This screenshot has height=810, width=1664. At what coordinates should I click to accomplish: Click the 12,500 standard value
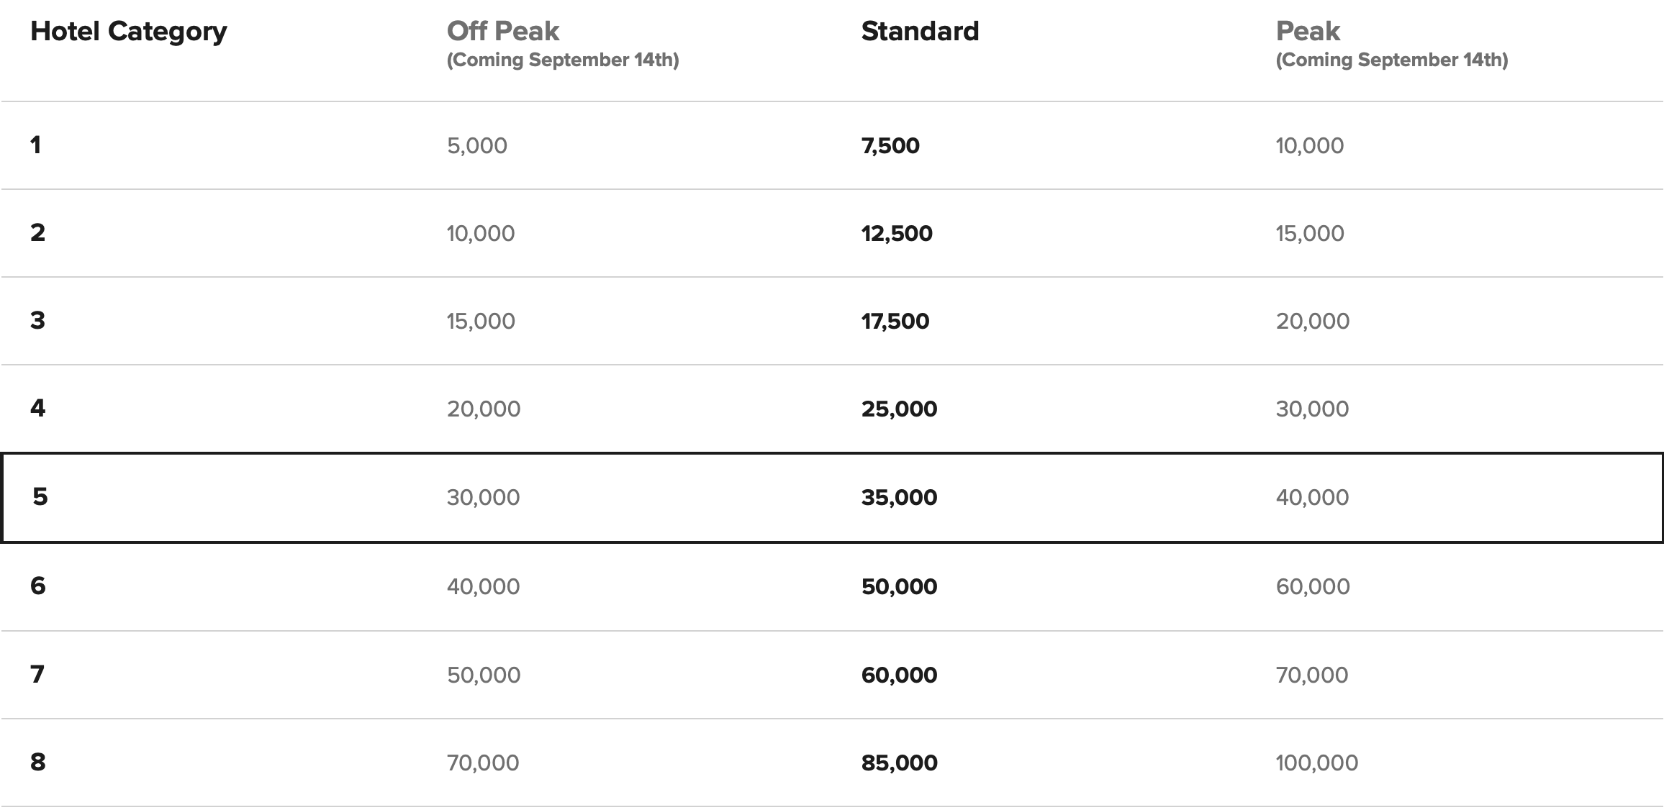tap(897, 233)
